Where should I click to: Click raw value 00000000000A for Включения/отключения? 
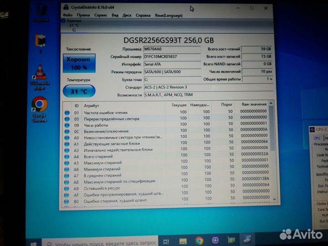[254, 129]
